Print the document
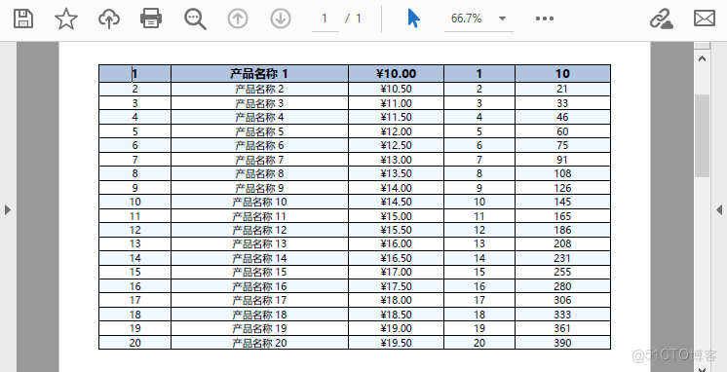 click(151, 19)
